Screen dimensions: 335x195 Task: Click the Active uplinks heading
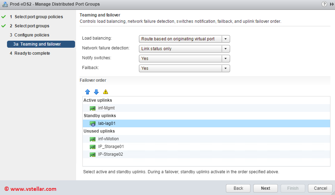[x=98, y=100]
